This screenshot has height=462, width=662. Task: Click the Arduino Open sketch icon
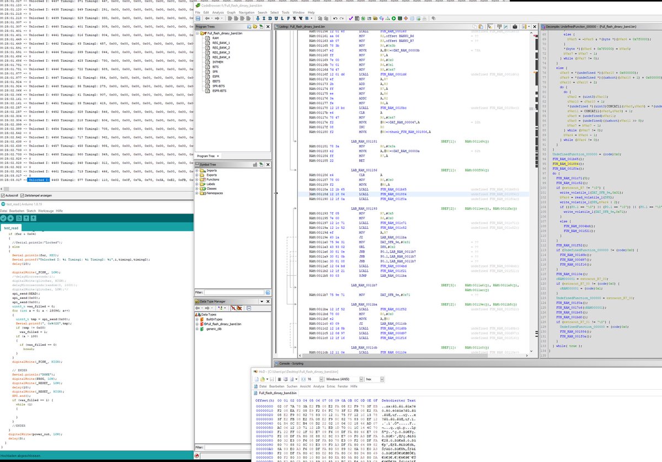coord(26,218)
